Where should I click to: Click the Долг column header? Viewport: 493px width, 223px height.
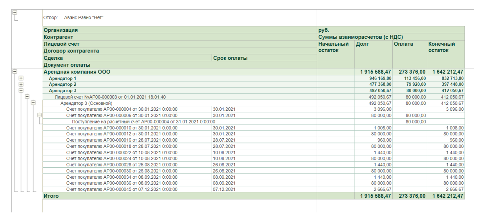coord(362,44)
